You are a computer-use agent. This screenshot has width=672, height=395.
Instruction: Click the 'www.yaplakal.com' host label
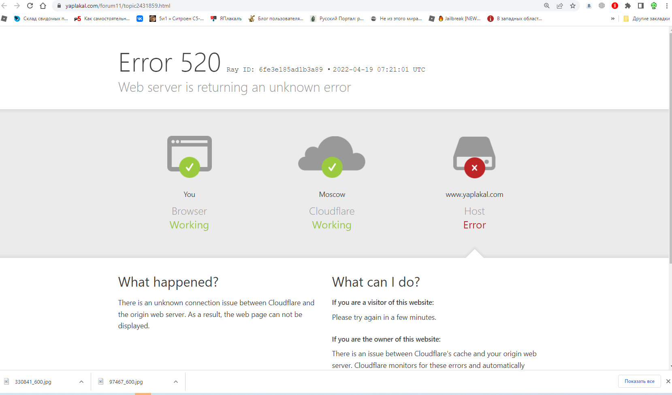pyautogui.click(x=474, y=194)
